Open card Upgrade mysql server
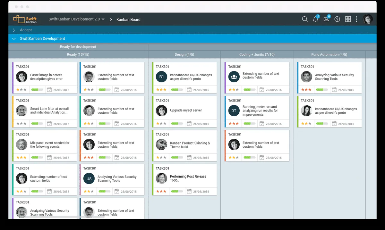 click(184, 112)
